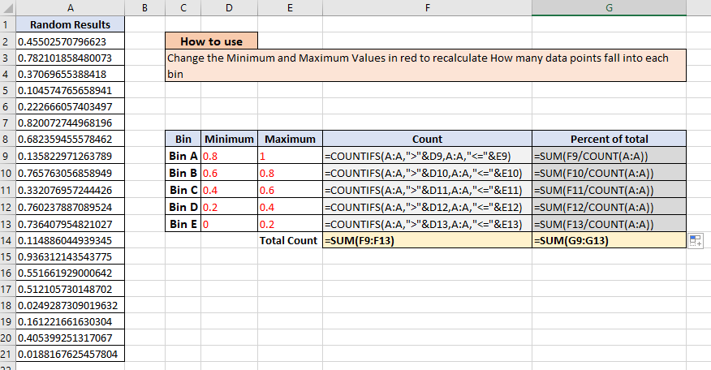
Task: Click the 'Count' table header
Action: [x=427, y=139]
